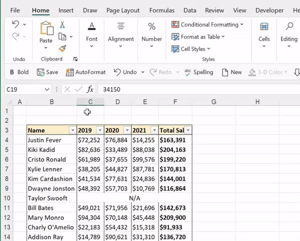The image size is (300, 241).
Task: Click the Cut scissors icon
Action: click(x=62, y=25)
